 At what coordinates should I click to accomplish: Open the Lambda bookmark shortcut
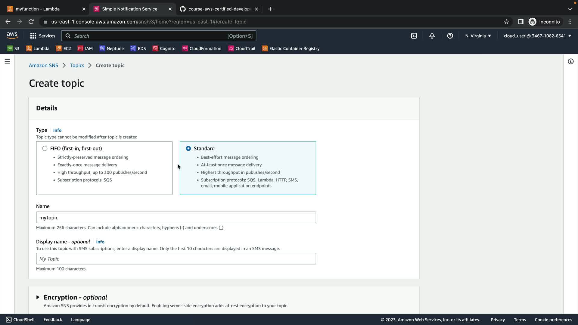(x=38, y=48)
